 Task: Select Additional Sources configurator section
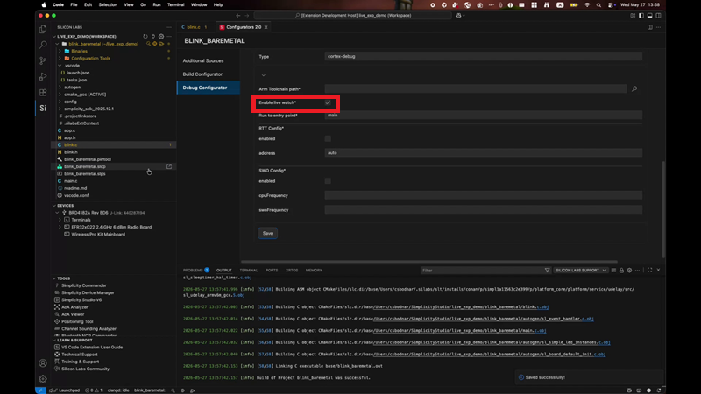tap(203, 60)
